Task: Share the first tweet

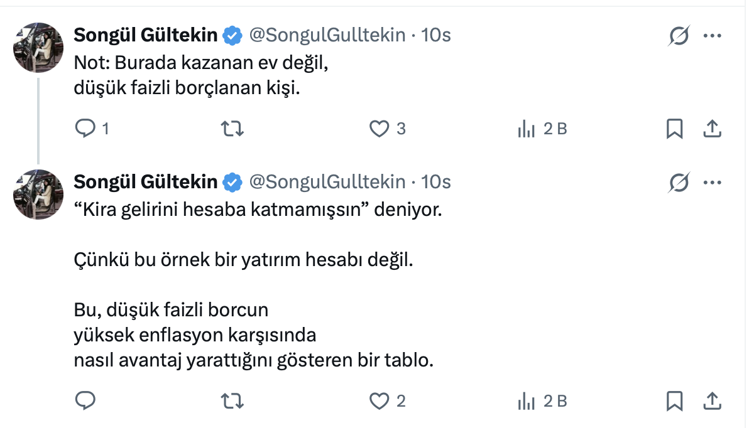Action: (x=711, y=129)
